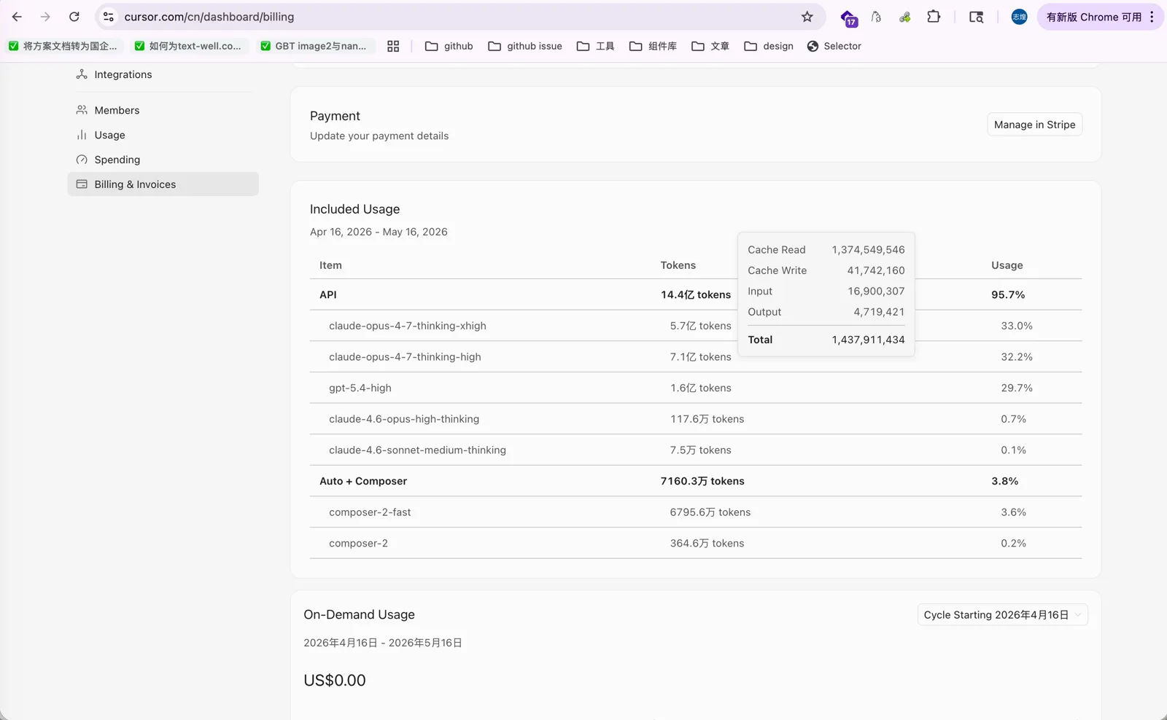Open the github bookmark folder

coord(449,46)
